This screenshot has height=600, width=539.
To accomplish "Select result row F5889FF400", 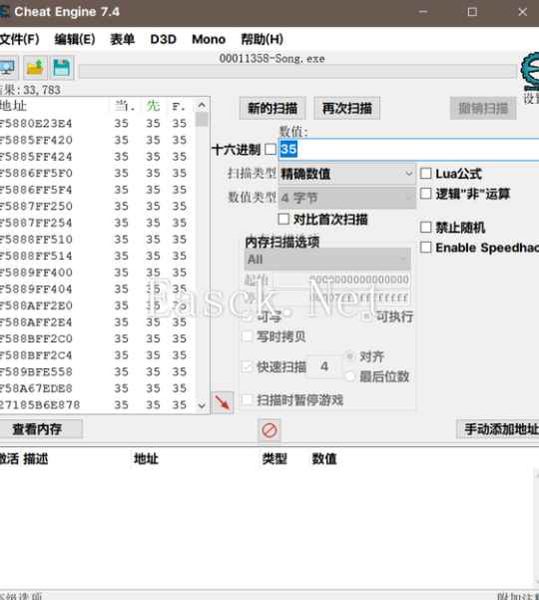I will pyautogui.click(x=98, y=273).
